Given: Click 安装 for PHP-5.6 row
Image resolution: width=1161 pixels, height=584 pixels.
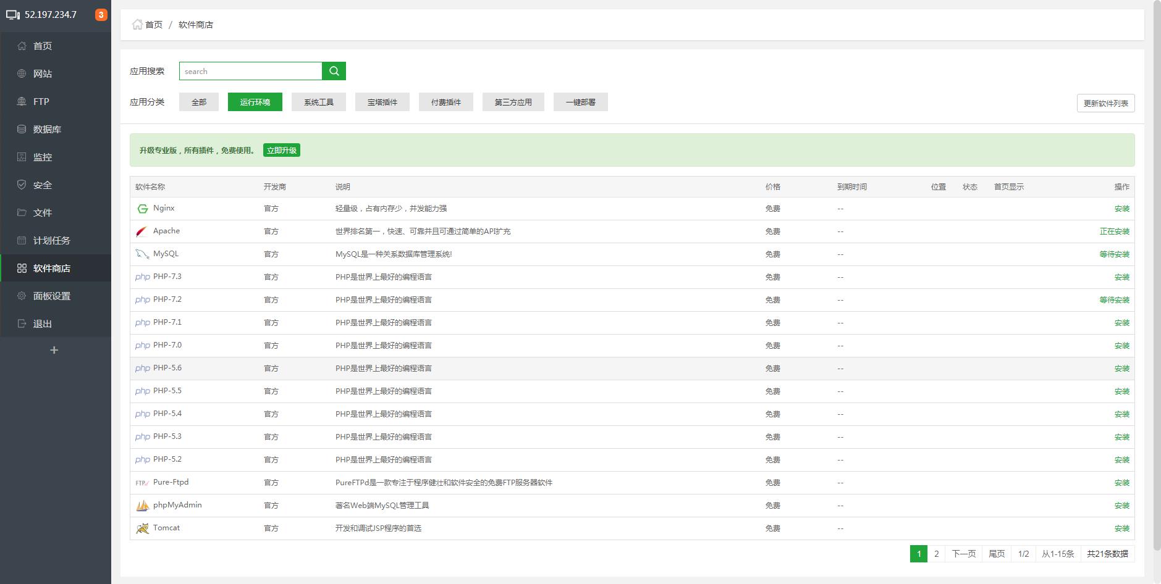Looking at the screenshot, I should [x=1121, y=369].
